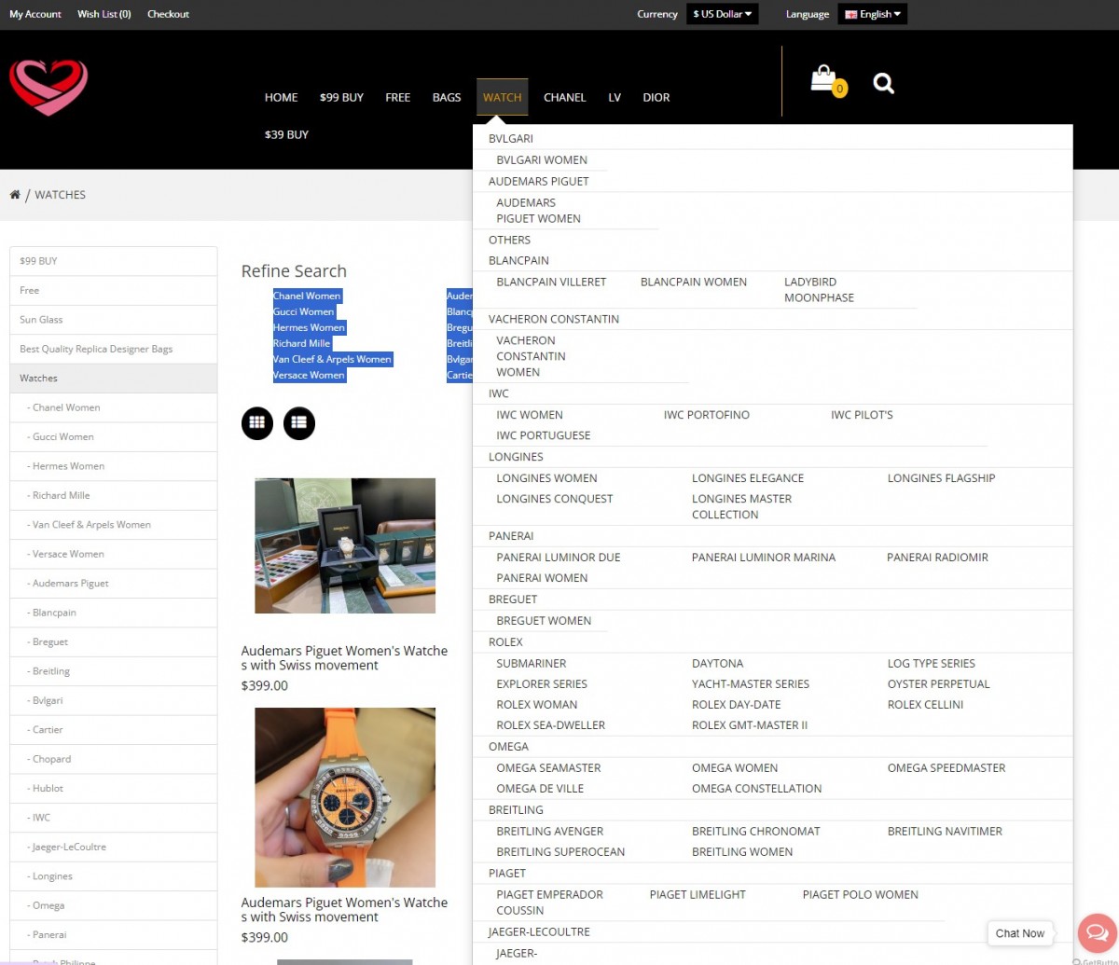Click the Chat Now label
Image resolution: width=1119 pixels, height=965 pixels.
[x=1020, y=933]
